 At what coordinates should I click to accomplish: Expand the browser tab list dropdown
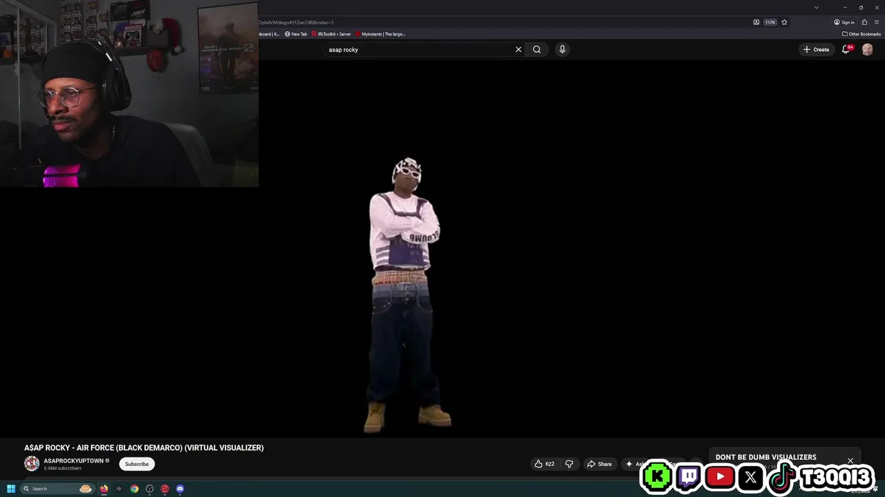(816, 8)
